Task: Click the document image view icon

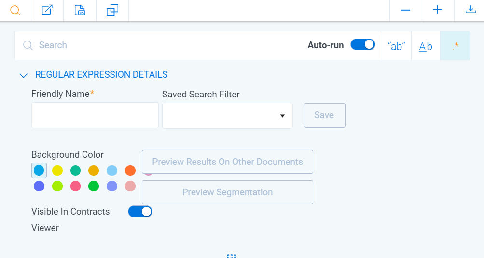Action: 80,10
